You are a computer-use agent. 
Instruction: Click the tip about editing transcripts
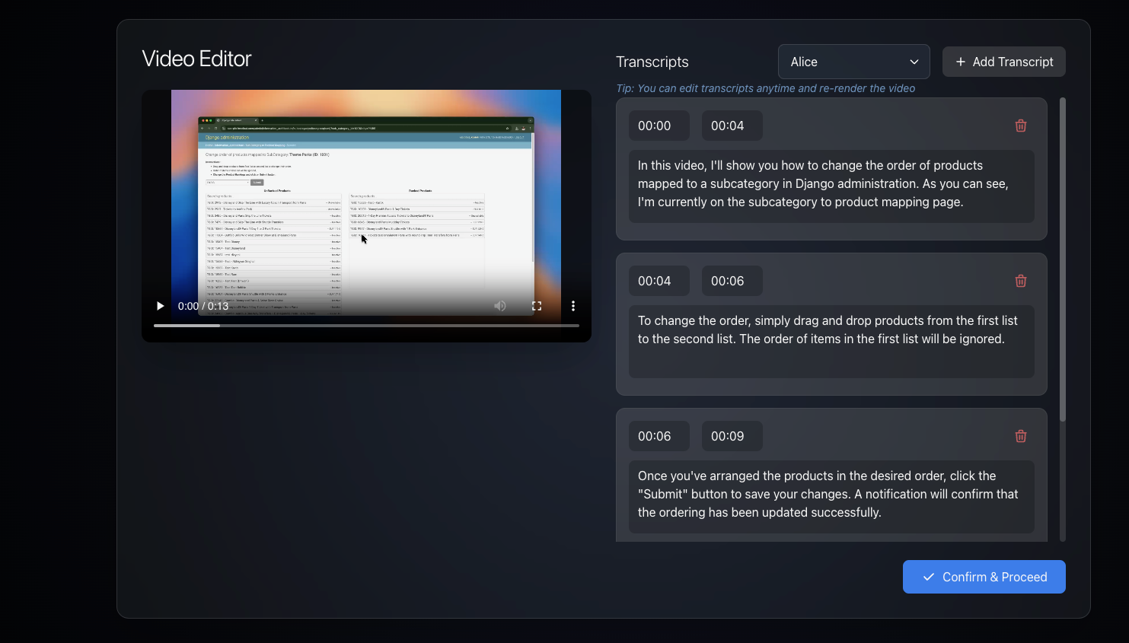(x=766, y=88)
